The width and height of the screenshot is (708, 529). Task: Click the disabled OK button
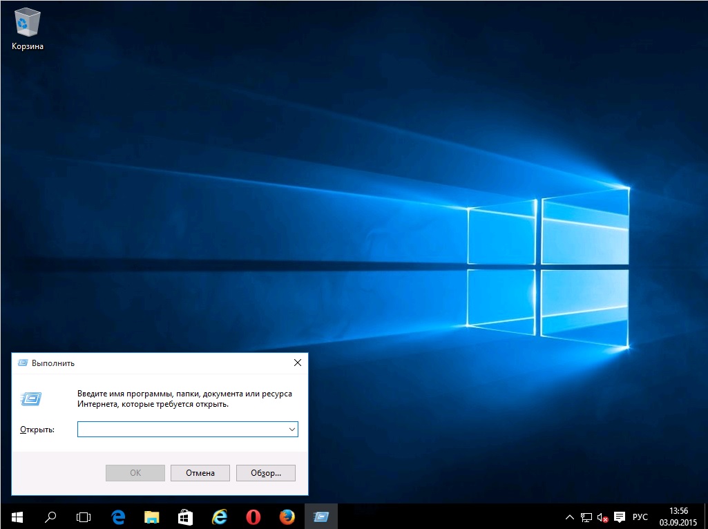[135, 473]
